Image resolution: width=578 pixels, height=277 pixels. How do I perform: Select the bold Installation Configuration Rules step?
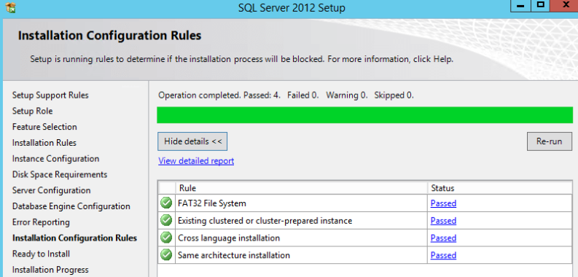[x=75, y=238]
